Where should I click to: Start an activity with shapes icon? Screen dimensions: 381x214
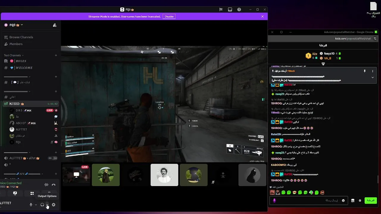click(x=32, y=193)
